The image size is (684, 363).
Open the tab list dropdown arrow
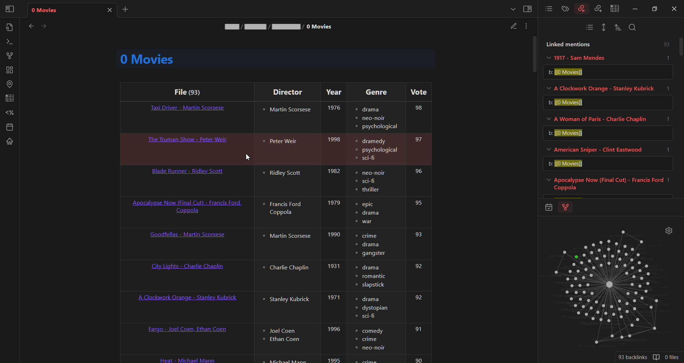[513, 9]
